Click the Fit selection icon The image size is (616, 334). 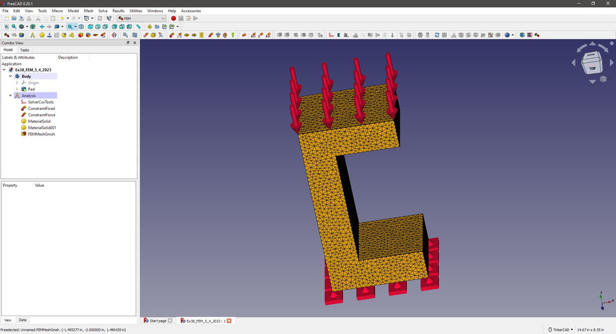[x=13, y=26]
